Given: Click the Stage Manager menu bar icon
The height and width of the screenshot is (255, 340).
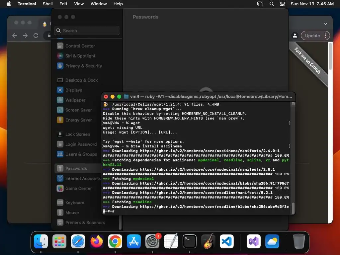Looking at the screenshot, I should [x=260, y=4].
